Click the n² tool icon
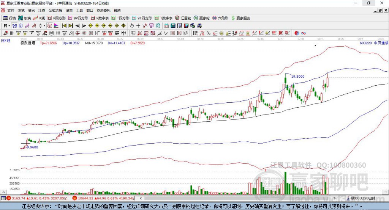The image size is (389, 210). (x=65, y=33)
